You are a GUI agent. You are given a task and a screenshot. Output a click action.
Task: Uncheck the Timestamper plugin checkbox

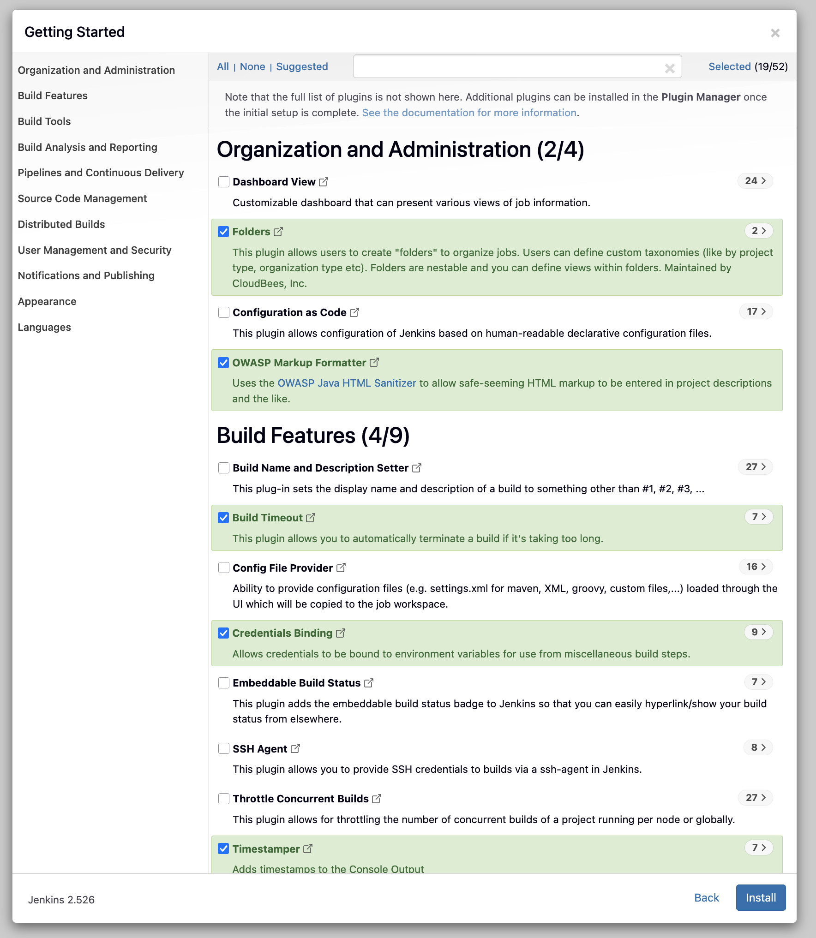(224, 848)
